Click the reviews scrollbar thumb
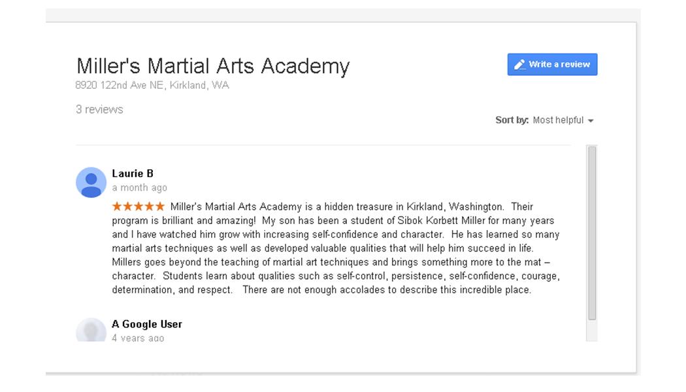This screenshot has width=686, height=392. pyautogui.click(x=592, y=233)
